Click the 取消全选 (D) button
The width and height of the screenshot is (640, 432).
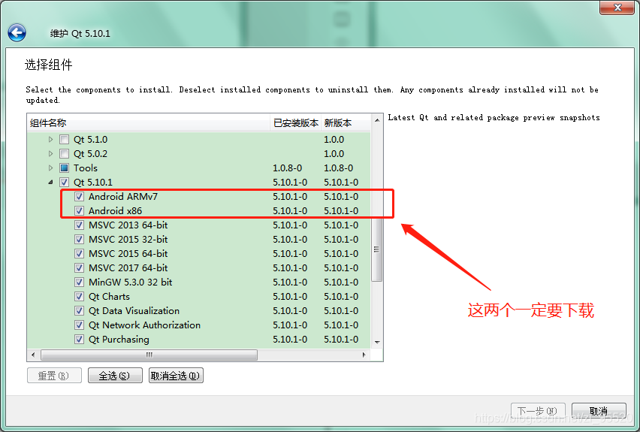[176, 376]
